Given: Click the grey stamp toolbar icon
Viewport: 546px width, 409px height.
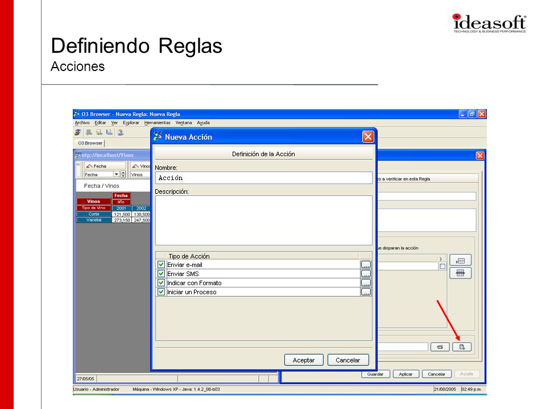Looking at the screenshot, I should point(89,132).
